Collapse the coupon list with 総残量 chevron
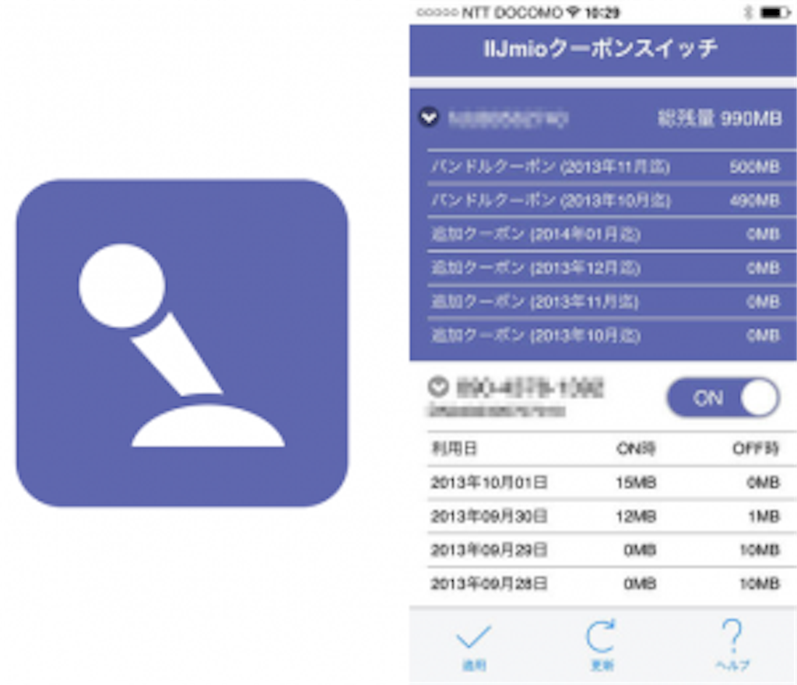Image resolution: width=797 pixels, height=685 pixels. click(429, 117)
